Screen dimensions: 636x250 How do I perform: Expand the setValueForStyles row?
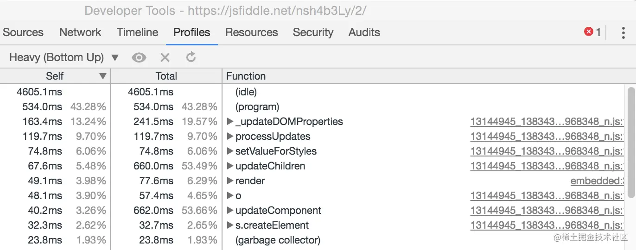pyautogui.click(x=230, y=151)
